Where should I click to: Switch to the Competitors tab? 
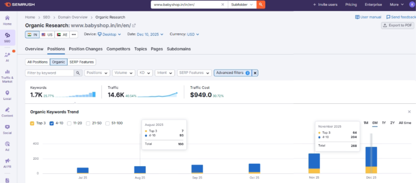(x=118, y=49)
